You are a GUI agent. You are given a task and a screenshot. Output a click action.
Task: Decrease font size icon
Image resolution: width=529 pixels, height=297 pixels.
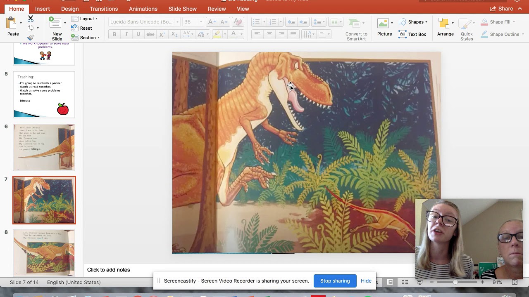coord(223,22)
